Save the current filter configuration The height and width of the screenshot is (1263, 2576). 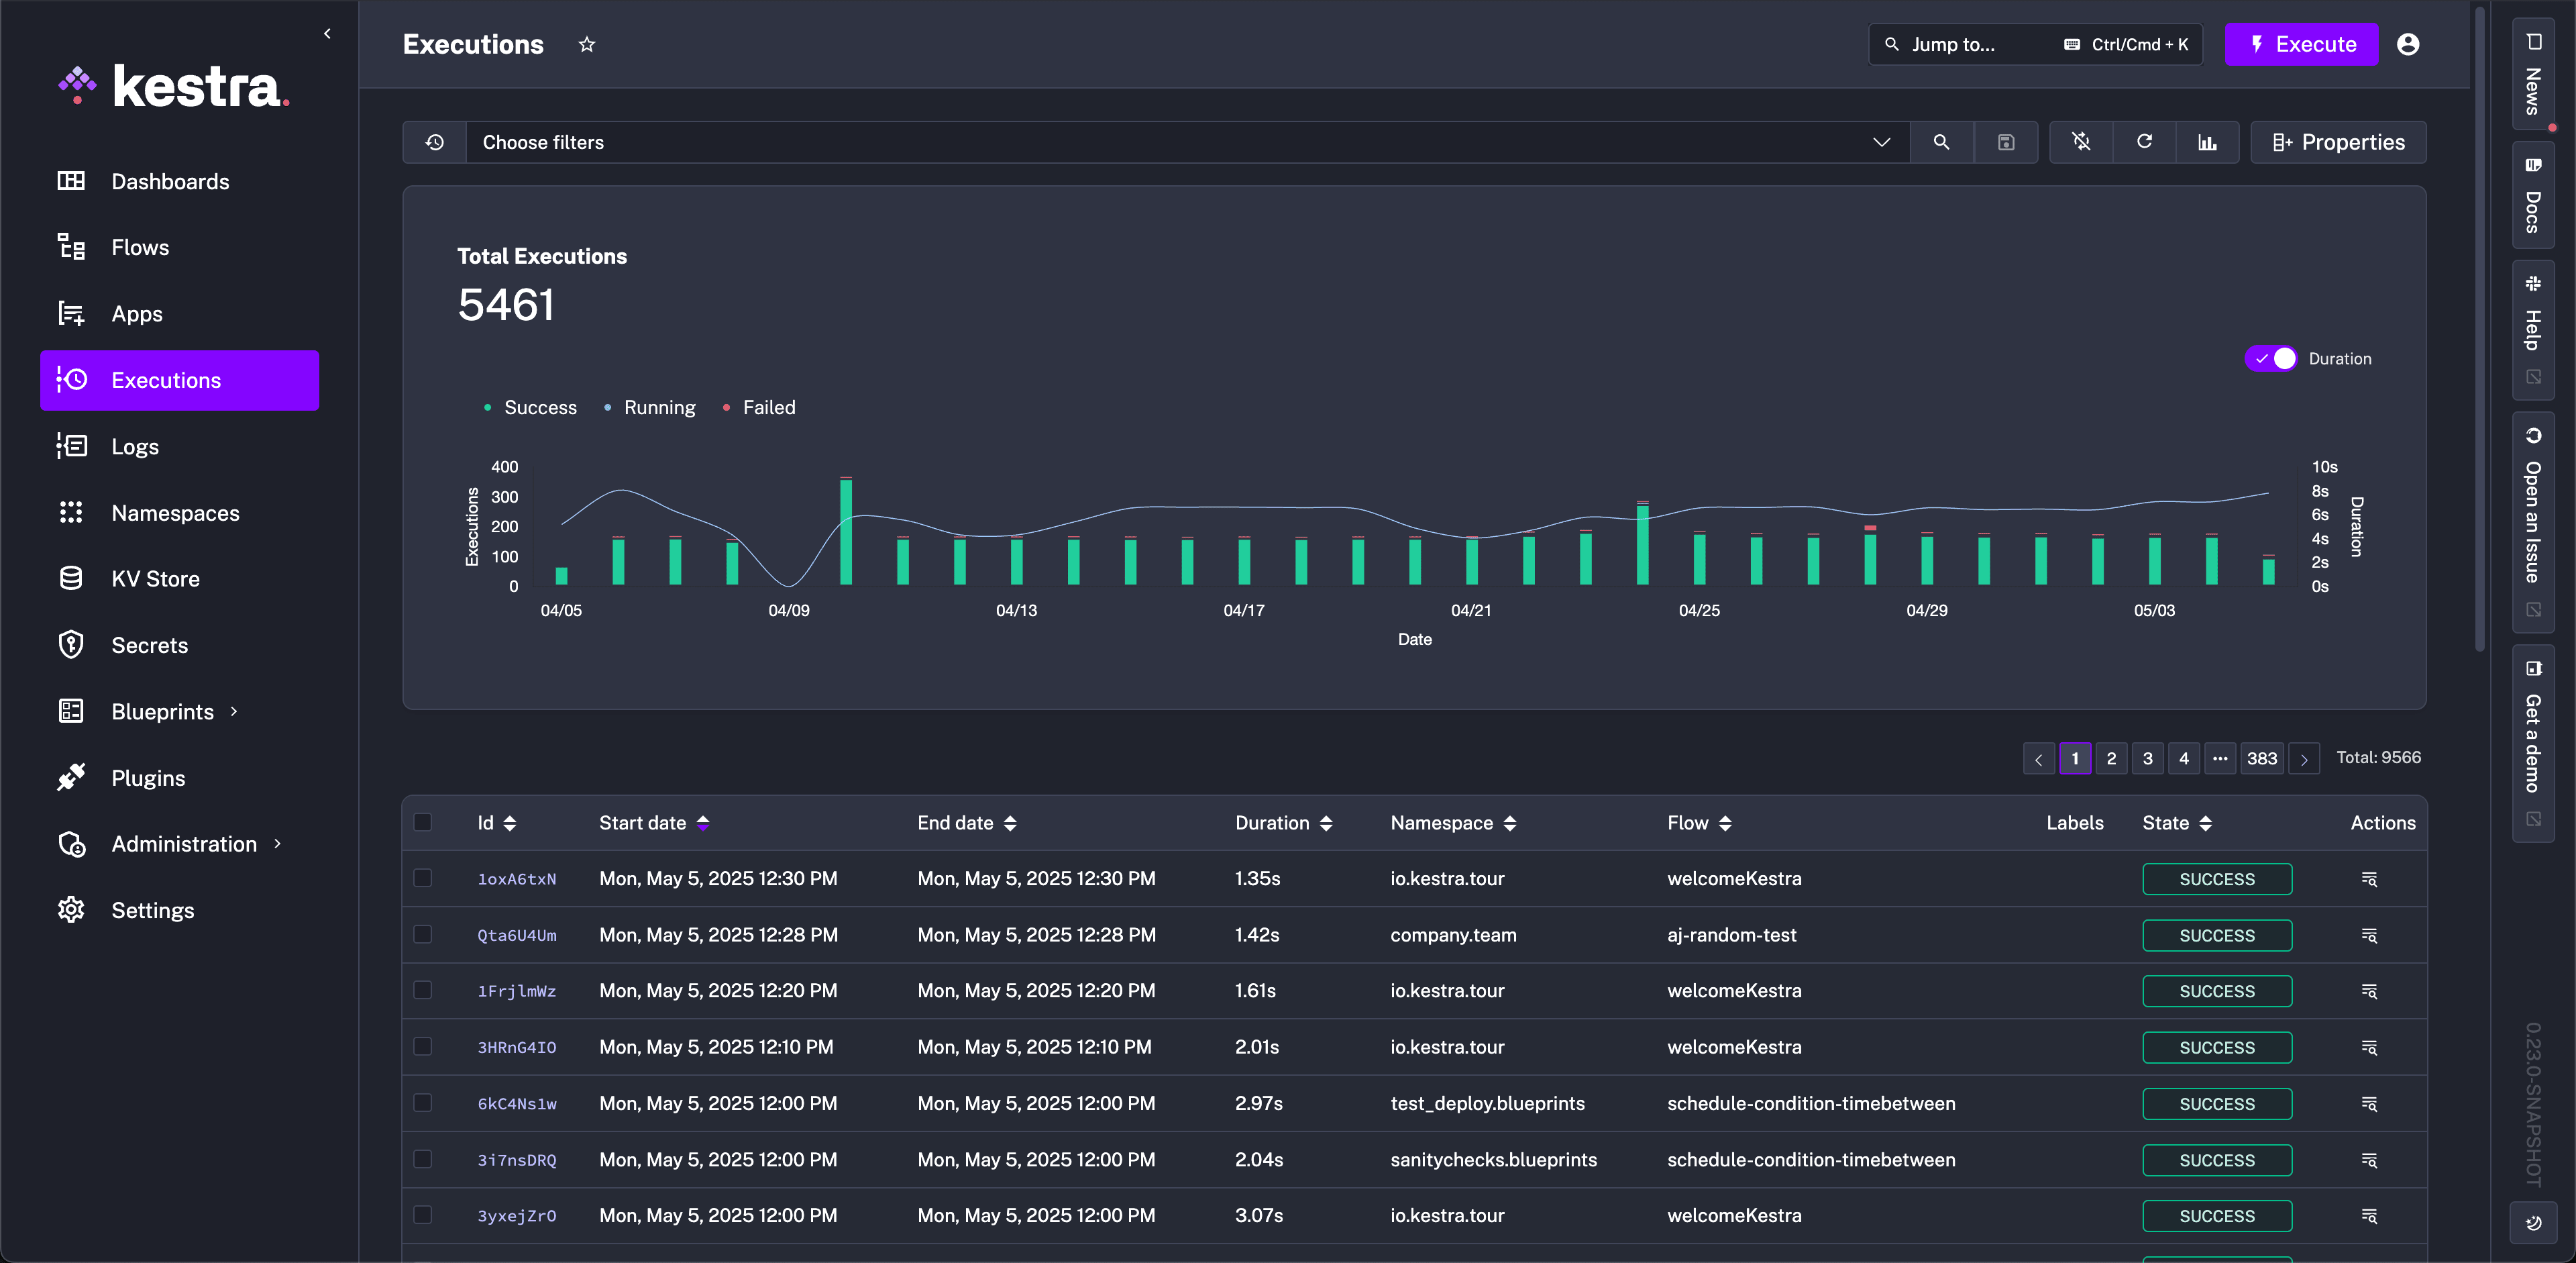coord(2006,142)
